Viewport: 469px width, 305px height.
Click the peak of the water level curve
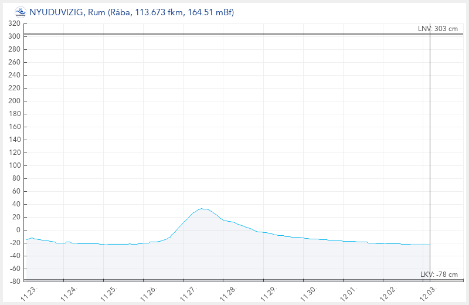pyautogui.click(x=202, y=208)
